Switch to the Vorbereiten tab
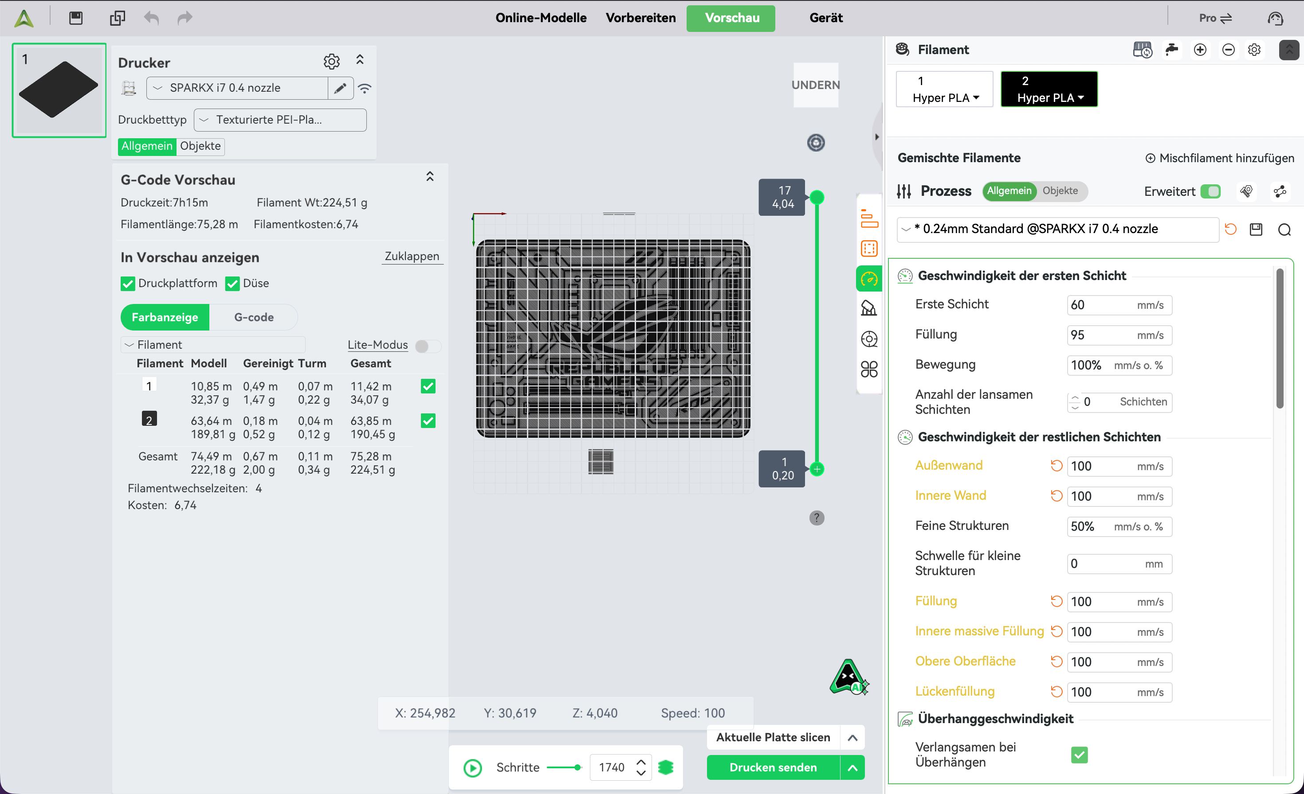Screen dimensions: 1304x794 [x=640, y=18]
